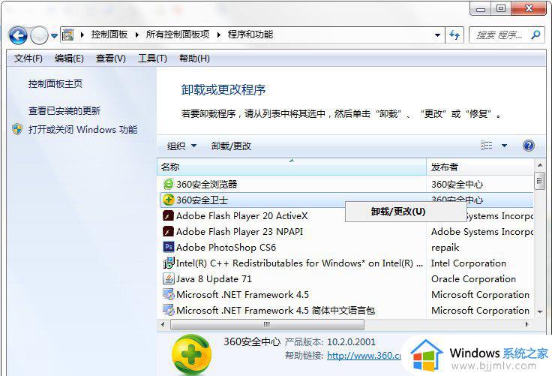Expand the arrow after 所有控制面板项 breadcrumb
The height and width of the screenshot is (376, 552).
[x=218, y=35]
